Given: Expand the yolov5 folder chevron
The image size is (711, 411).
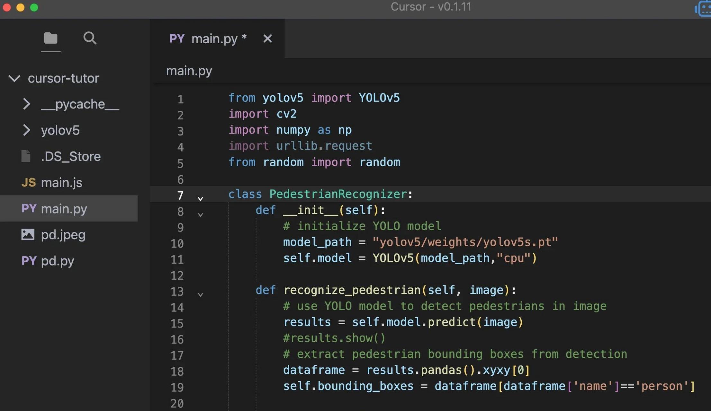Looking at the screenshot, I should [27, 130].
